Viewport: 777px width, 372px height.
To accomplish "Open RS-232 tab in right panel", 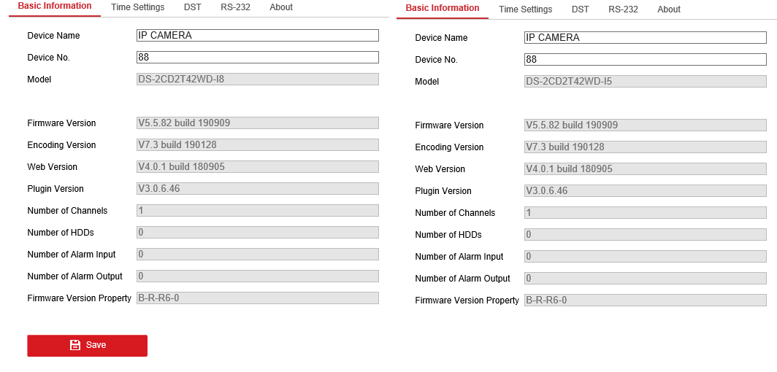I will (x=623, y=9).
